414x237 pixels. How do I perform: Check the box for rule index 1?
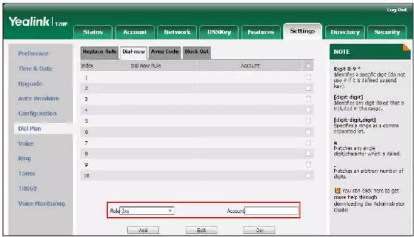tap(308, 77)
